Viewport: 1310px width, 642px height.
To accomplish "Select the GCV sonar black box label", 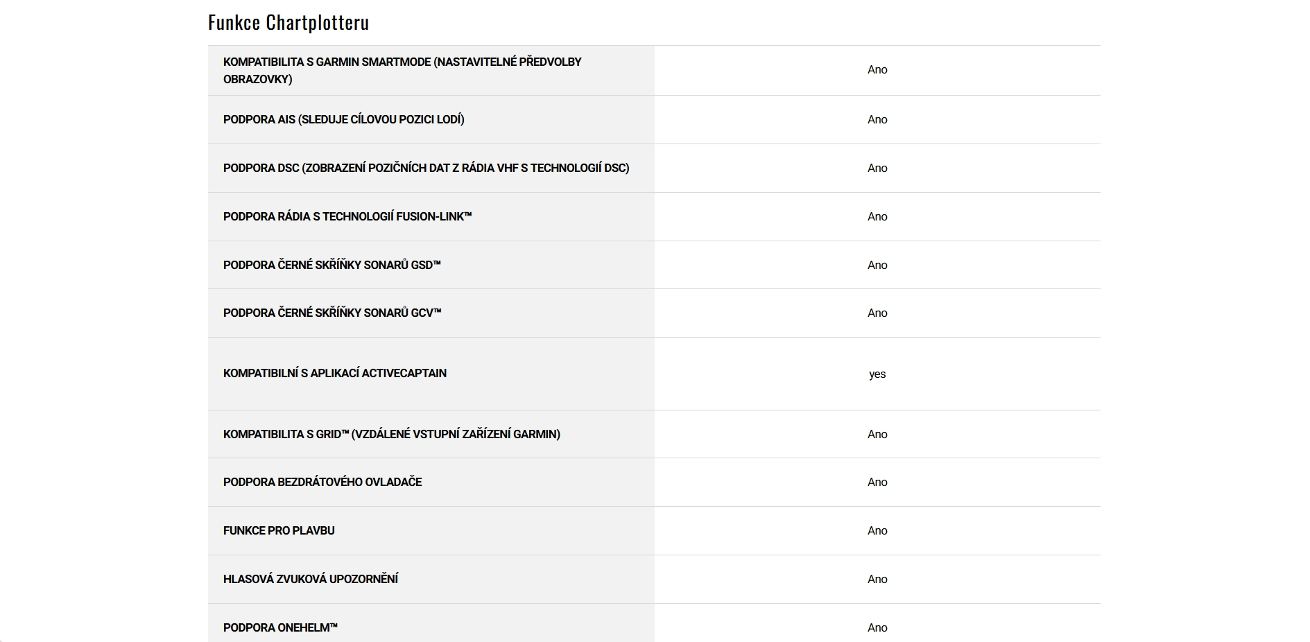I will [x=332, y=313].
